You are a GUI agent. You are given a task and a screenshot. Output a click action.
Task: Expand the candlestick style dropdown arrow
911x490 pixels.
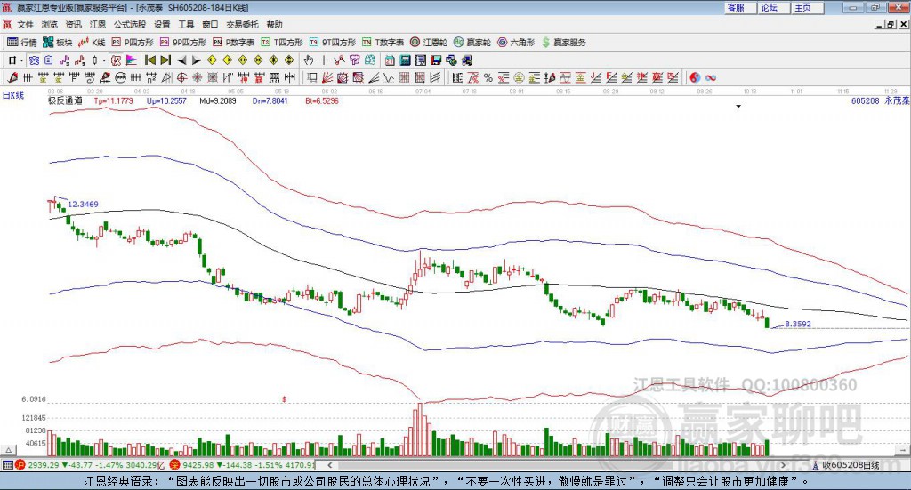[104, 60]
